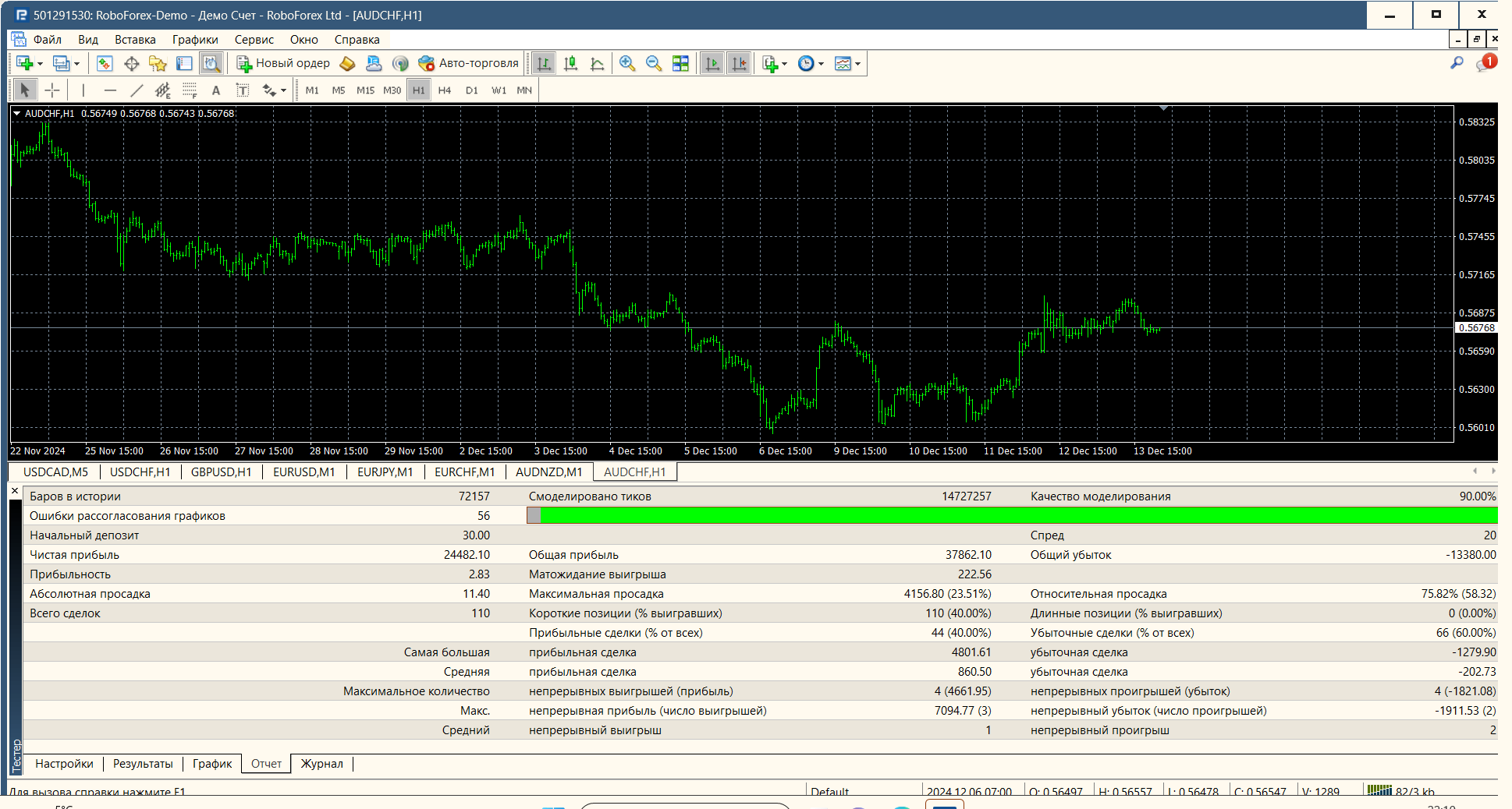Viewport: 1512px width, 809px height.
Task: Select the equidistant channel tool
Action: pos(162,90)
